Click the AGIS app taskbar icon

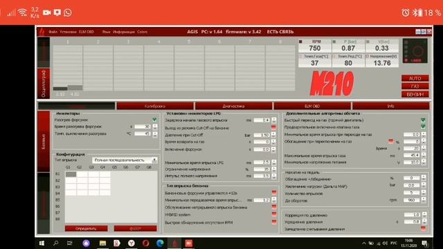(174, 243)
